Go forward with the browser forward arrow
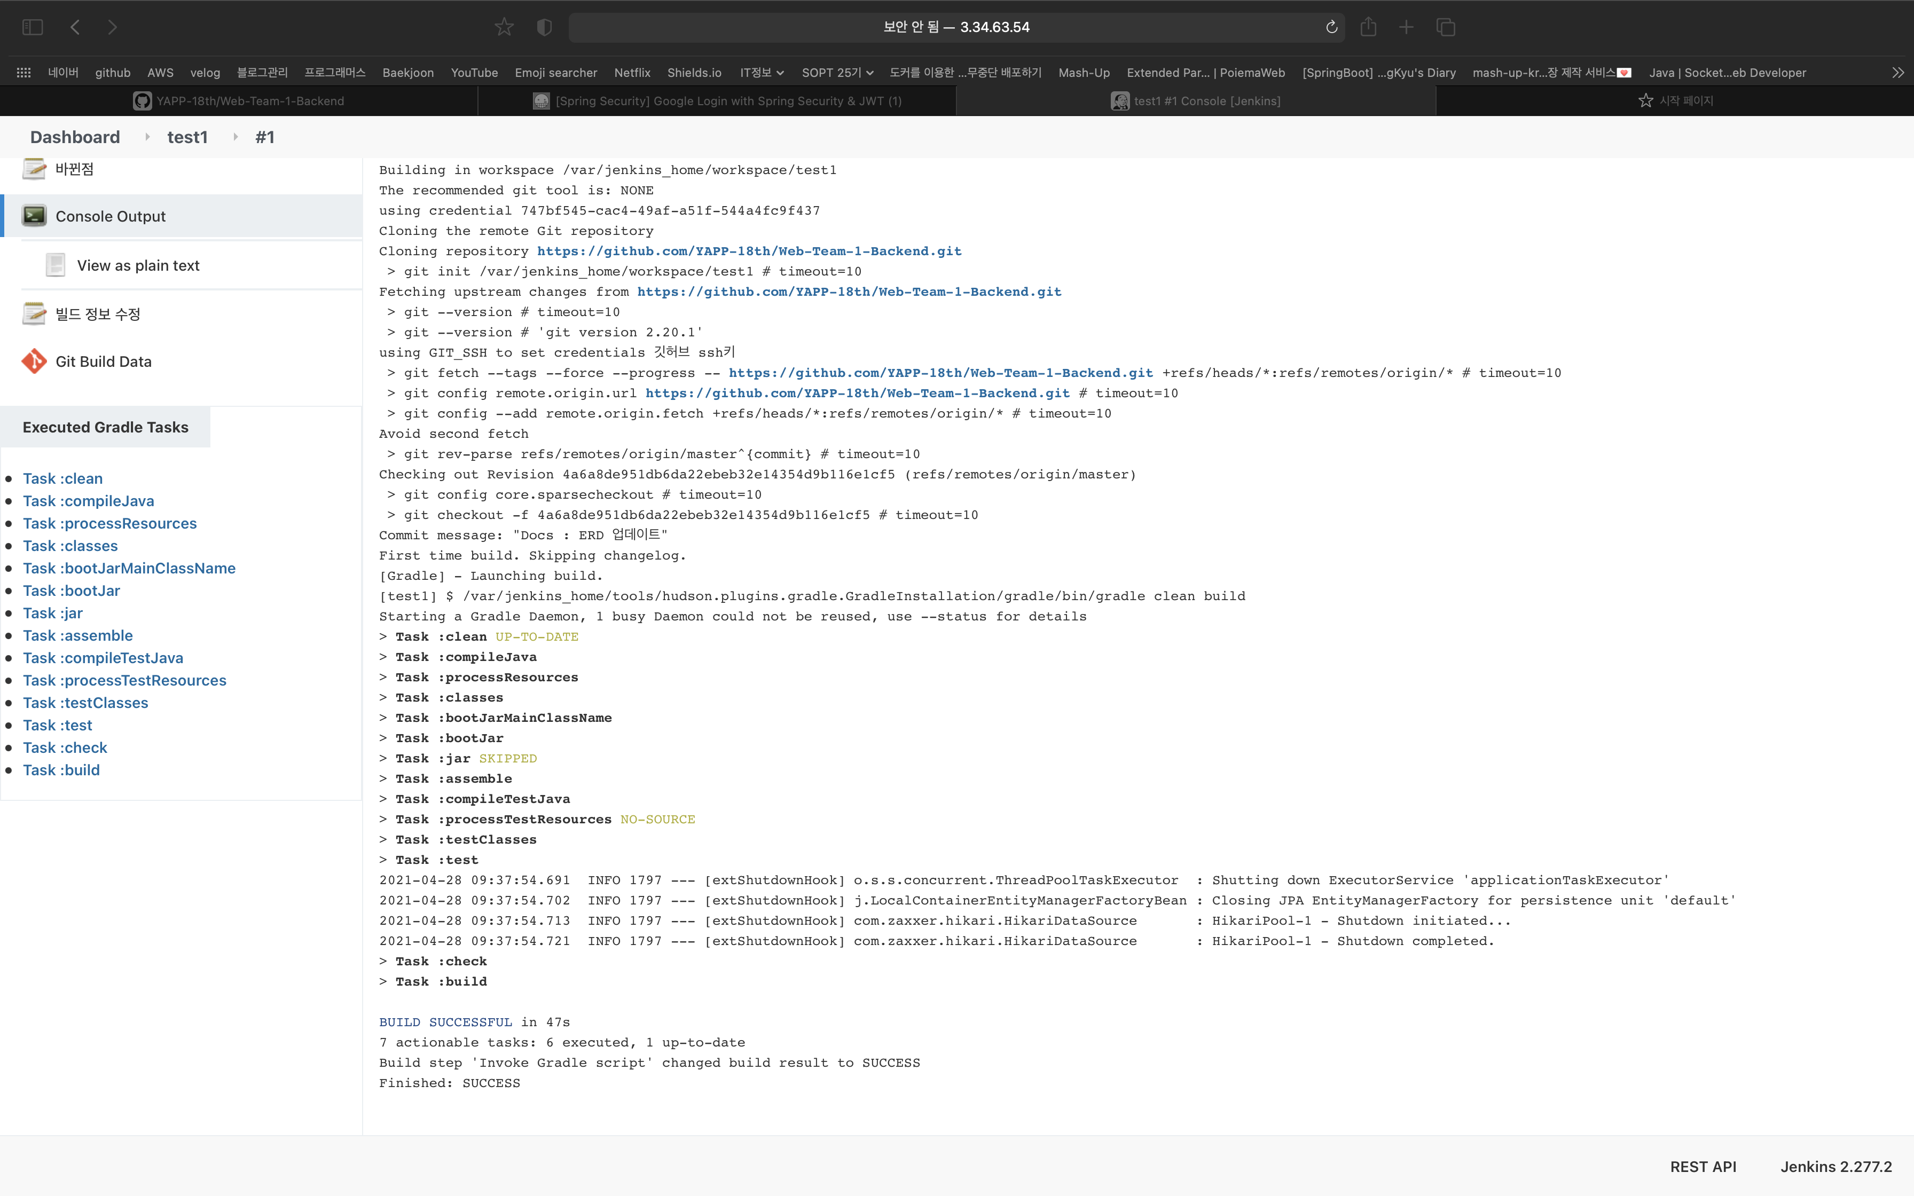Image resolution: width=1914 pixels, height=1196 pixels. [112, 27]
